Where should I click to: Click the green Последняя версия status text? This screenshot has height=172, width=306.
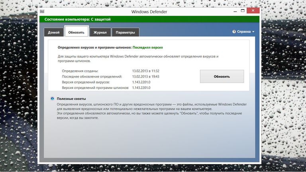(148, 47)
